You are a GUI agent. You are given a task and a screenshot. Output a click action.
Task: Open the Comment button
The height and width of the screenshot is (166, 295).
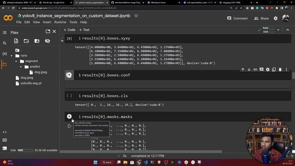point(237,18)
